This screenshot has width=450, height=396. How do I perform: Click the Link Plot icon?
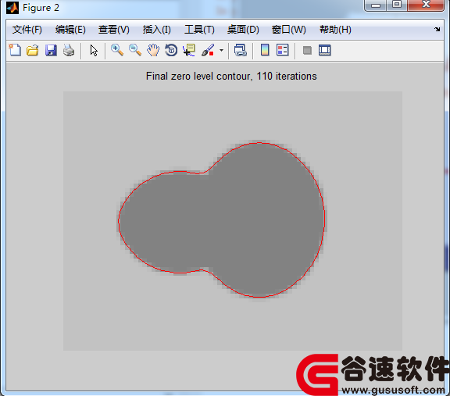pyautogui.click(x=240, y=50)
